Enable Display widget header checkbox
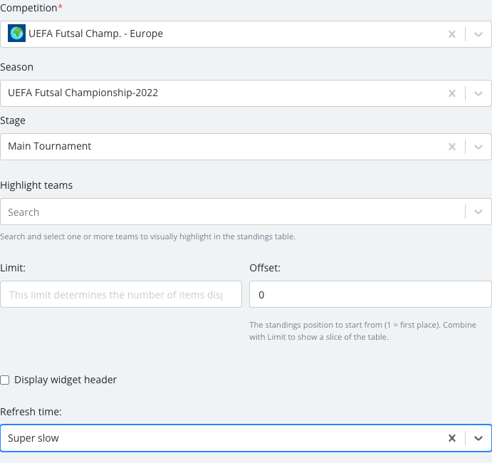 tap(5, 380)
